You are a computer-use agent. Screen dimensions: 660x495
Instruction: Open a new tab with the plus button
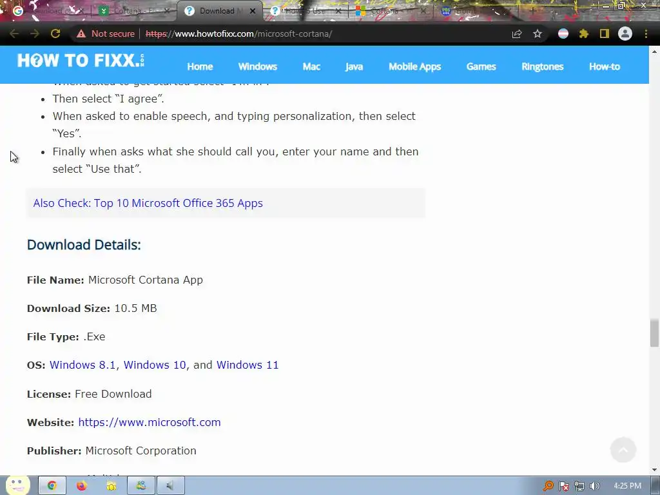tap(532, 11)
